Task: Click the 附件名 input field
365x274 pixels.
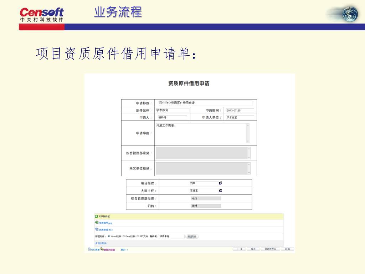Action: point(172,236)
